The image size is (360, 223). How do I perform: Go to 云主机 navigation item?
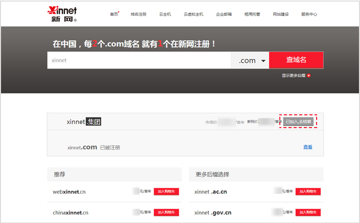click(165, 14)
